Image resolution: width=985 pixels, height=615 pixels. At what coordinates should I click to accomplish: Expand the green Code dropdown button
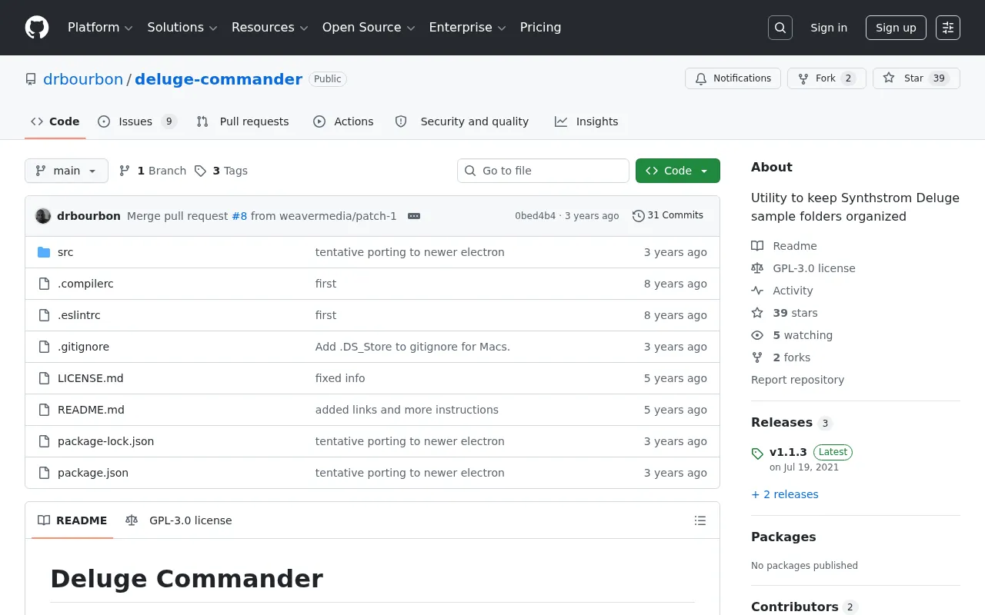pos(678,171)
